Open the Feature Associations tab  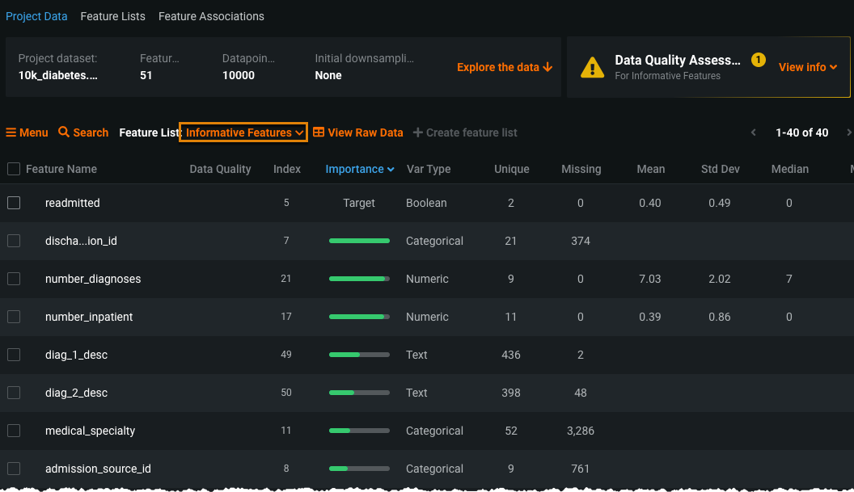pyautogui.click(x=211, y=16)
